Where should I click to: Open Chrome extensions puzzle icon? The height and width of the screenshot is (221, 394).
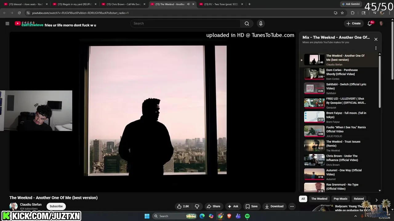(353, 13)
